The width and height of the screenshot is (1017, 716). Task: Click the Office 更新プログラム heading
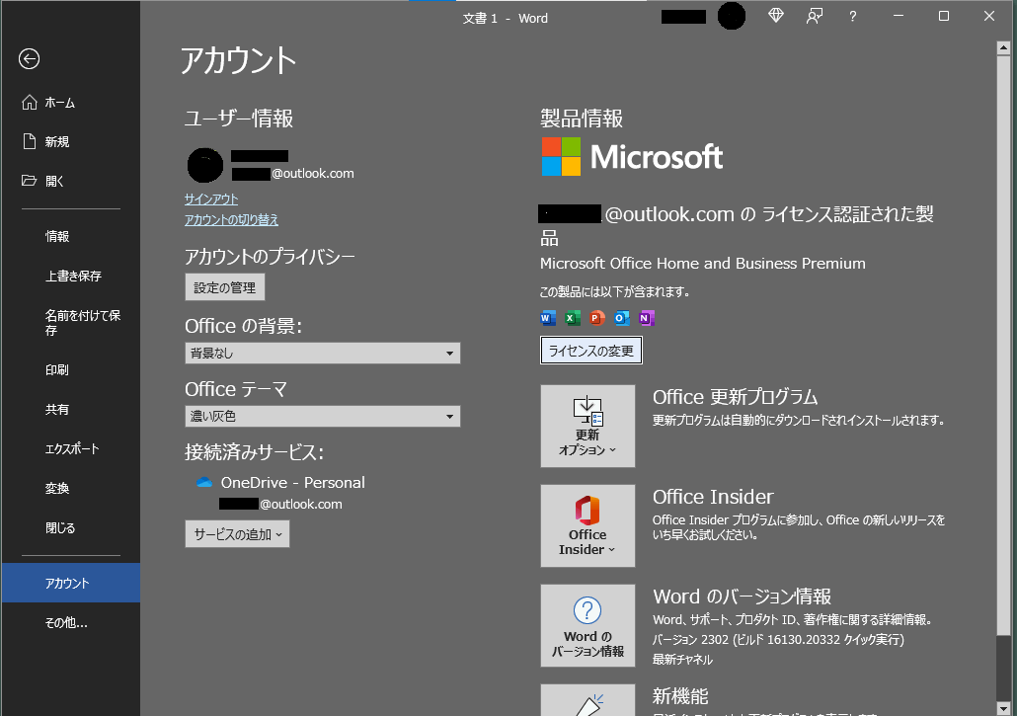735,397
